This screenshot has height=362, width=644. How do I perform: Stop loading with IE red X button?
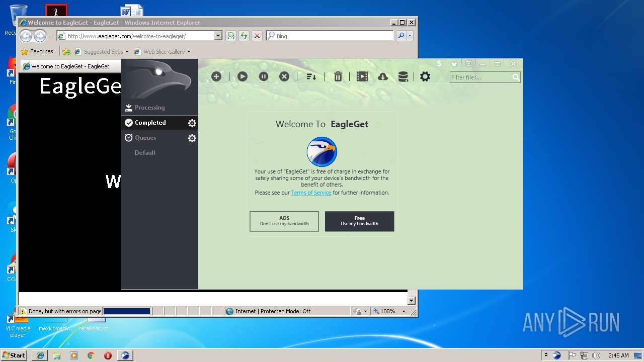(x=257, y=36)
